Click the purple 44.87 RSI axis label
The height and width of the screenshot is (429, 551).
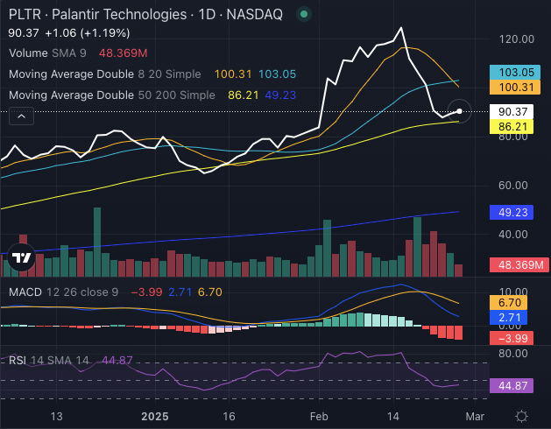(x=512, y=385)
